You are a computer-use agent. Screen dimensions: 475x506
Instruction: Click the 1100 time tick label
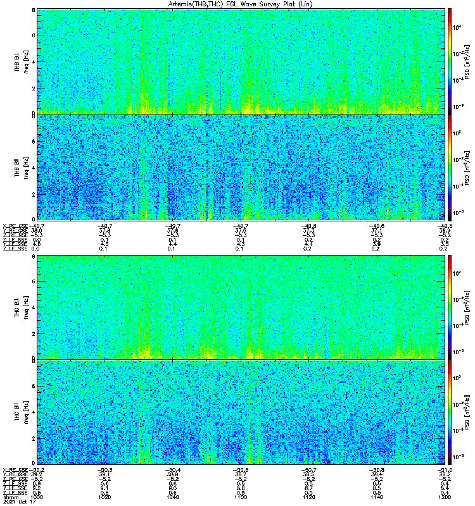point(241,497)
